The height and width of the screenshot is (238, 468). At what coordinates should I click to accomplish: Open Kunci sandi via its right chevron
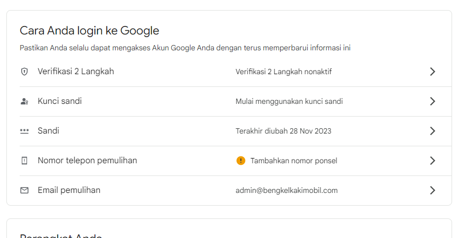[432, 101]
